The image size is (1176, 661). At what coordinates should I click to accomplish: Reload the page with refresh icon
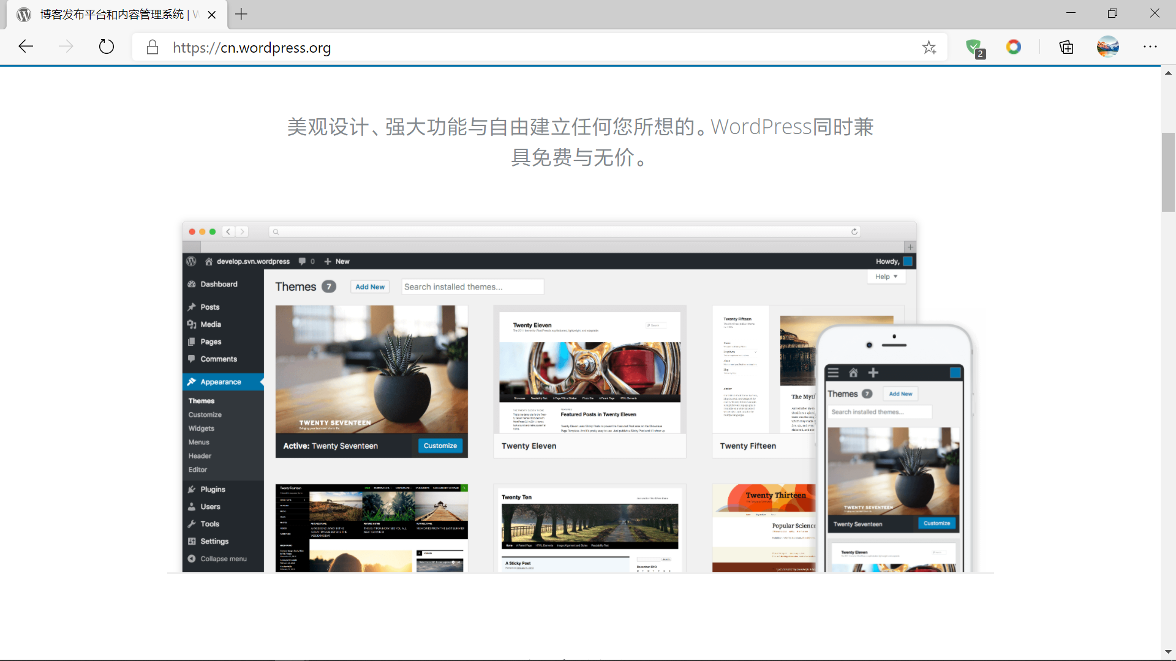[107, 47]
